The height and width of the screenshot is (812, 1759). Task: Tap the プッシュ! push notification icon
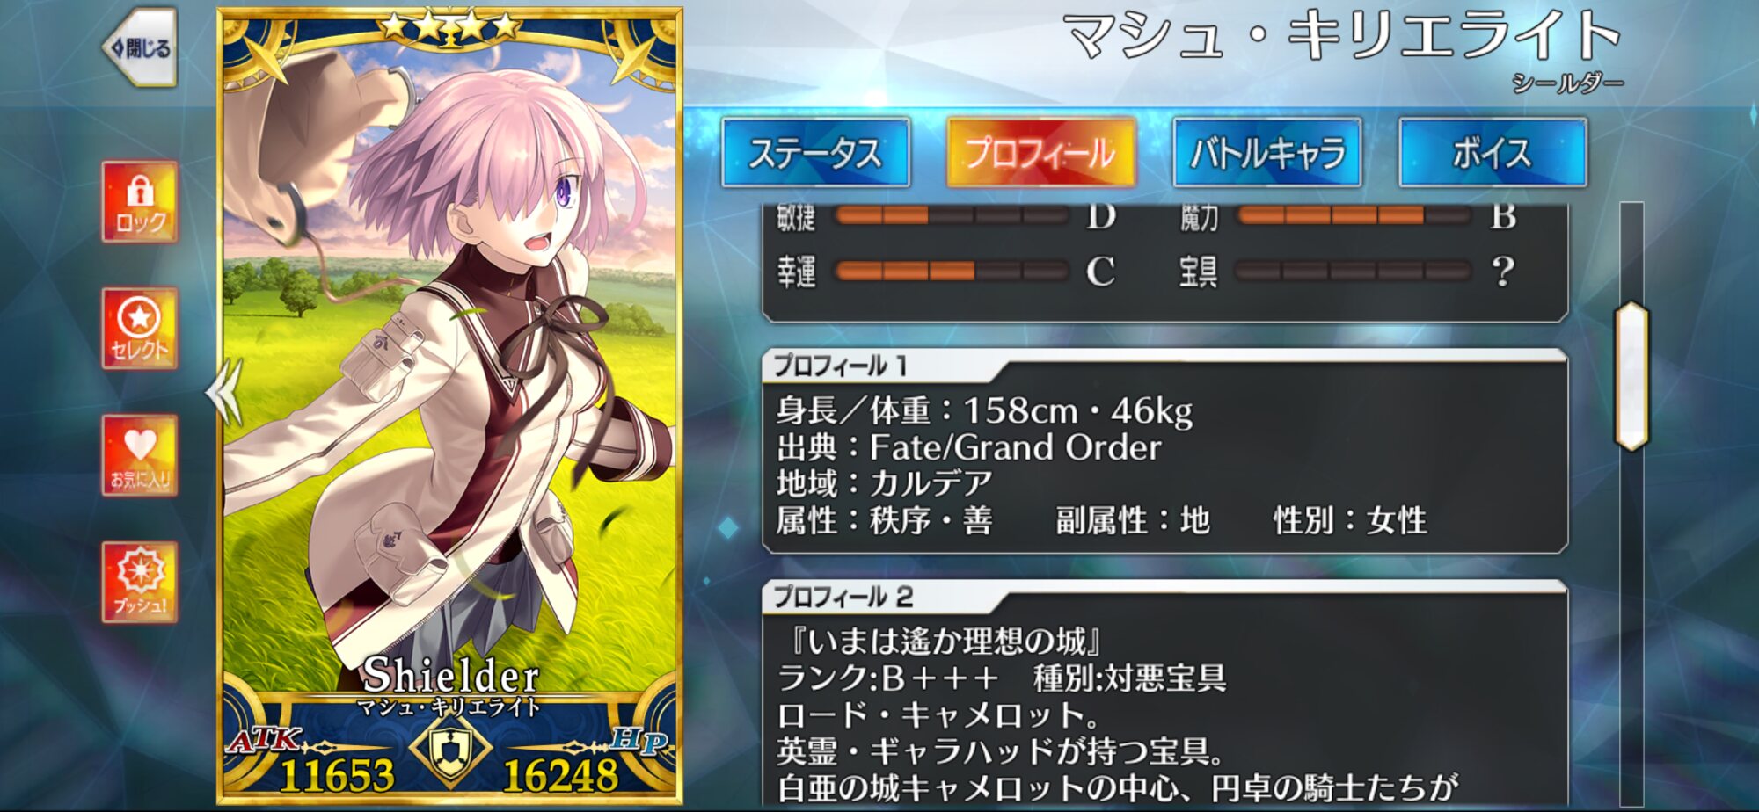140,582
